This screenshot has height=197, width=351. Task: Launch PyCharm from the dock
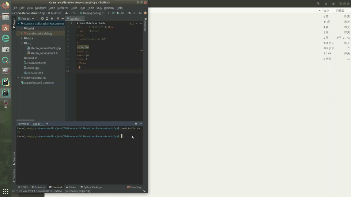(x=5, y=82)
